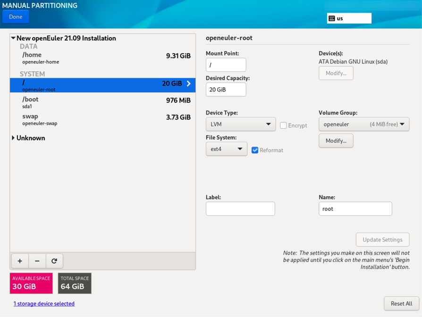422x317 pixels.
Task: Click Modify under Volume Group
Action: pyautogui.click(x=336, y=141)
